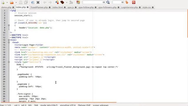Image resolution: width=188 pixels, height=106 pixels.
Task: Quit Geany with the red power icon
Action: [x=134, y=2]
